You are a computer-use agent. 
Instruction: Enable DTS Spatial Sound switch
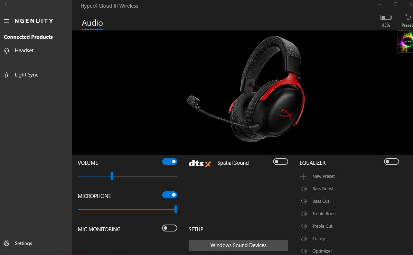click(281, 162)
